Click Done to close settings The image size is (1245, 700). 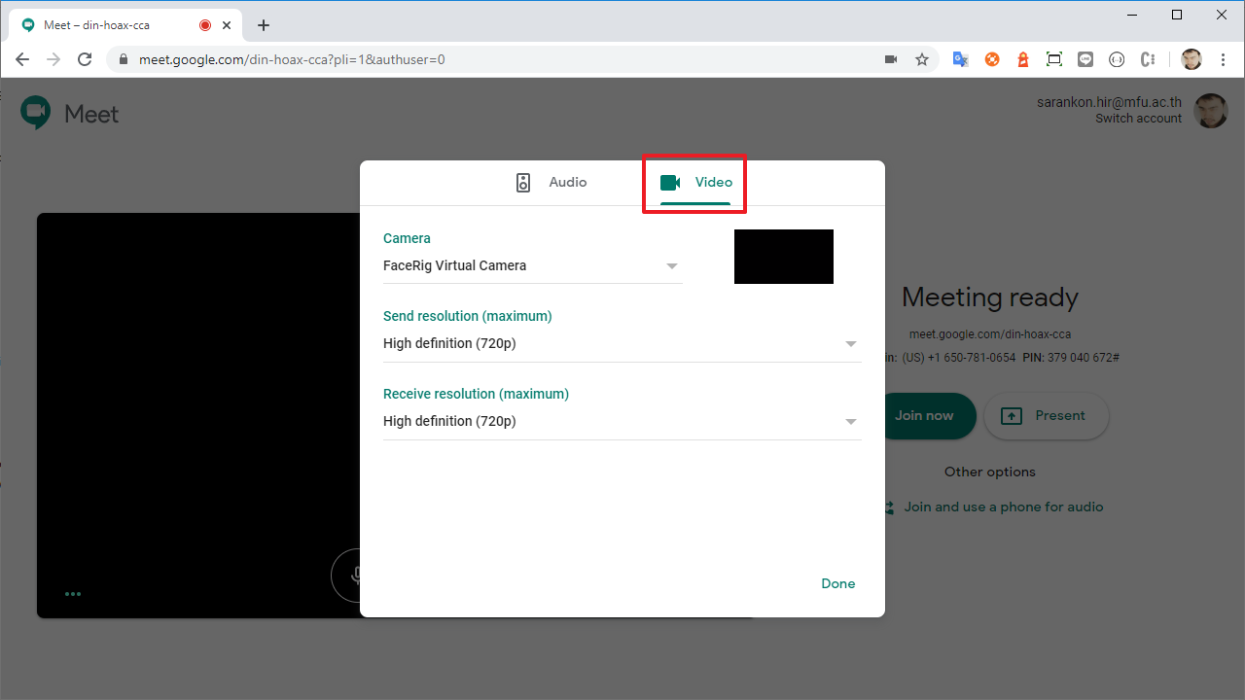click(838, 583)
